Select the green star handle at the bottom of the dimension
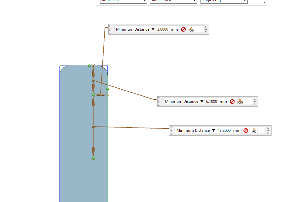This screenshot has width=291, height=202. pyautogui.click(x=93, y=158)
